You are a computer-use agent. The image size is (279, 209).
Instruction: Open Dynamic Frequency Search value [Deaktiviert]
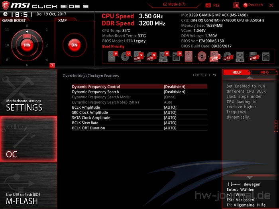(x=175, y=92)
